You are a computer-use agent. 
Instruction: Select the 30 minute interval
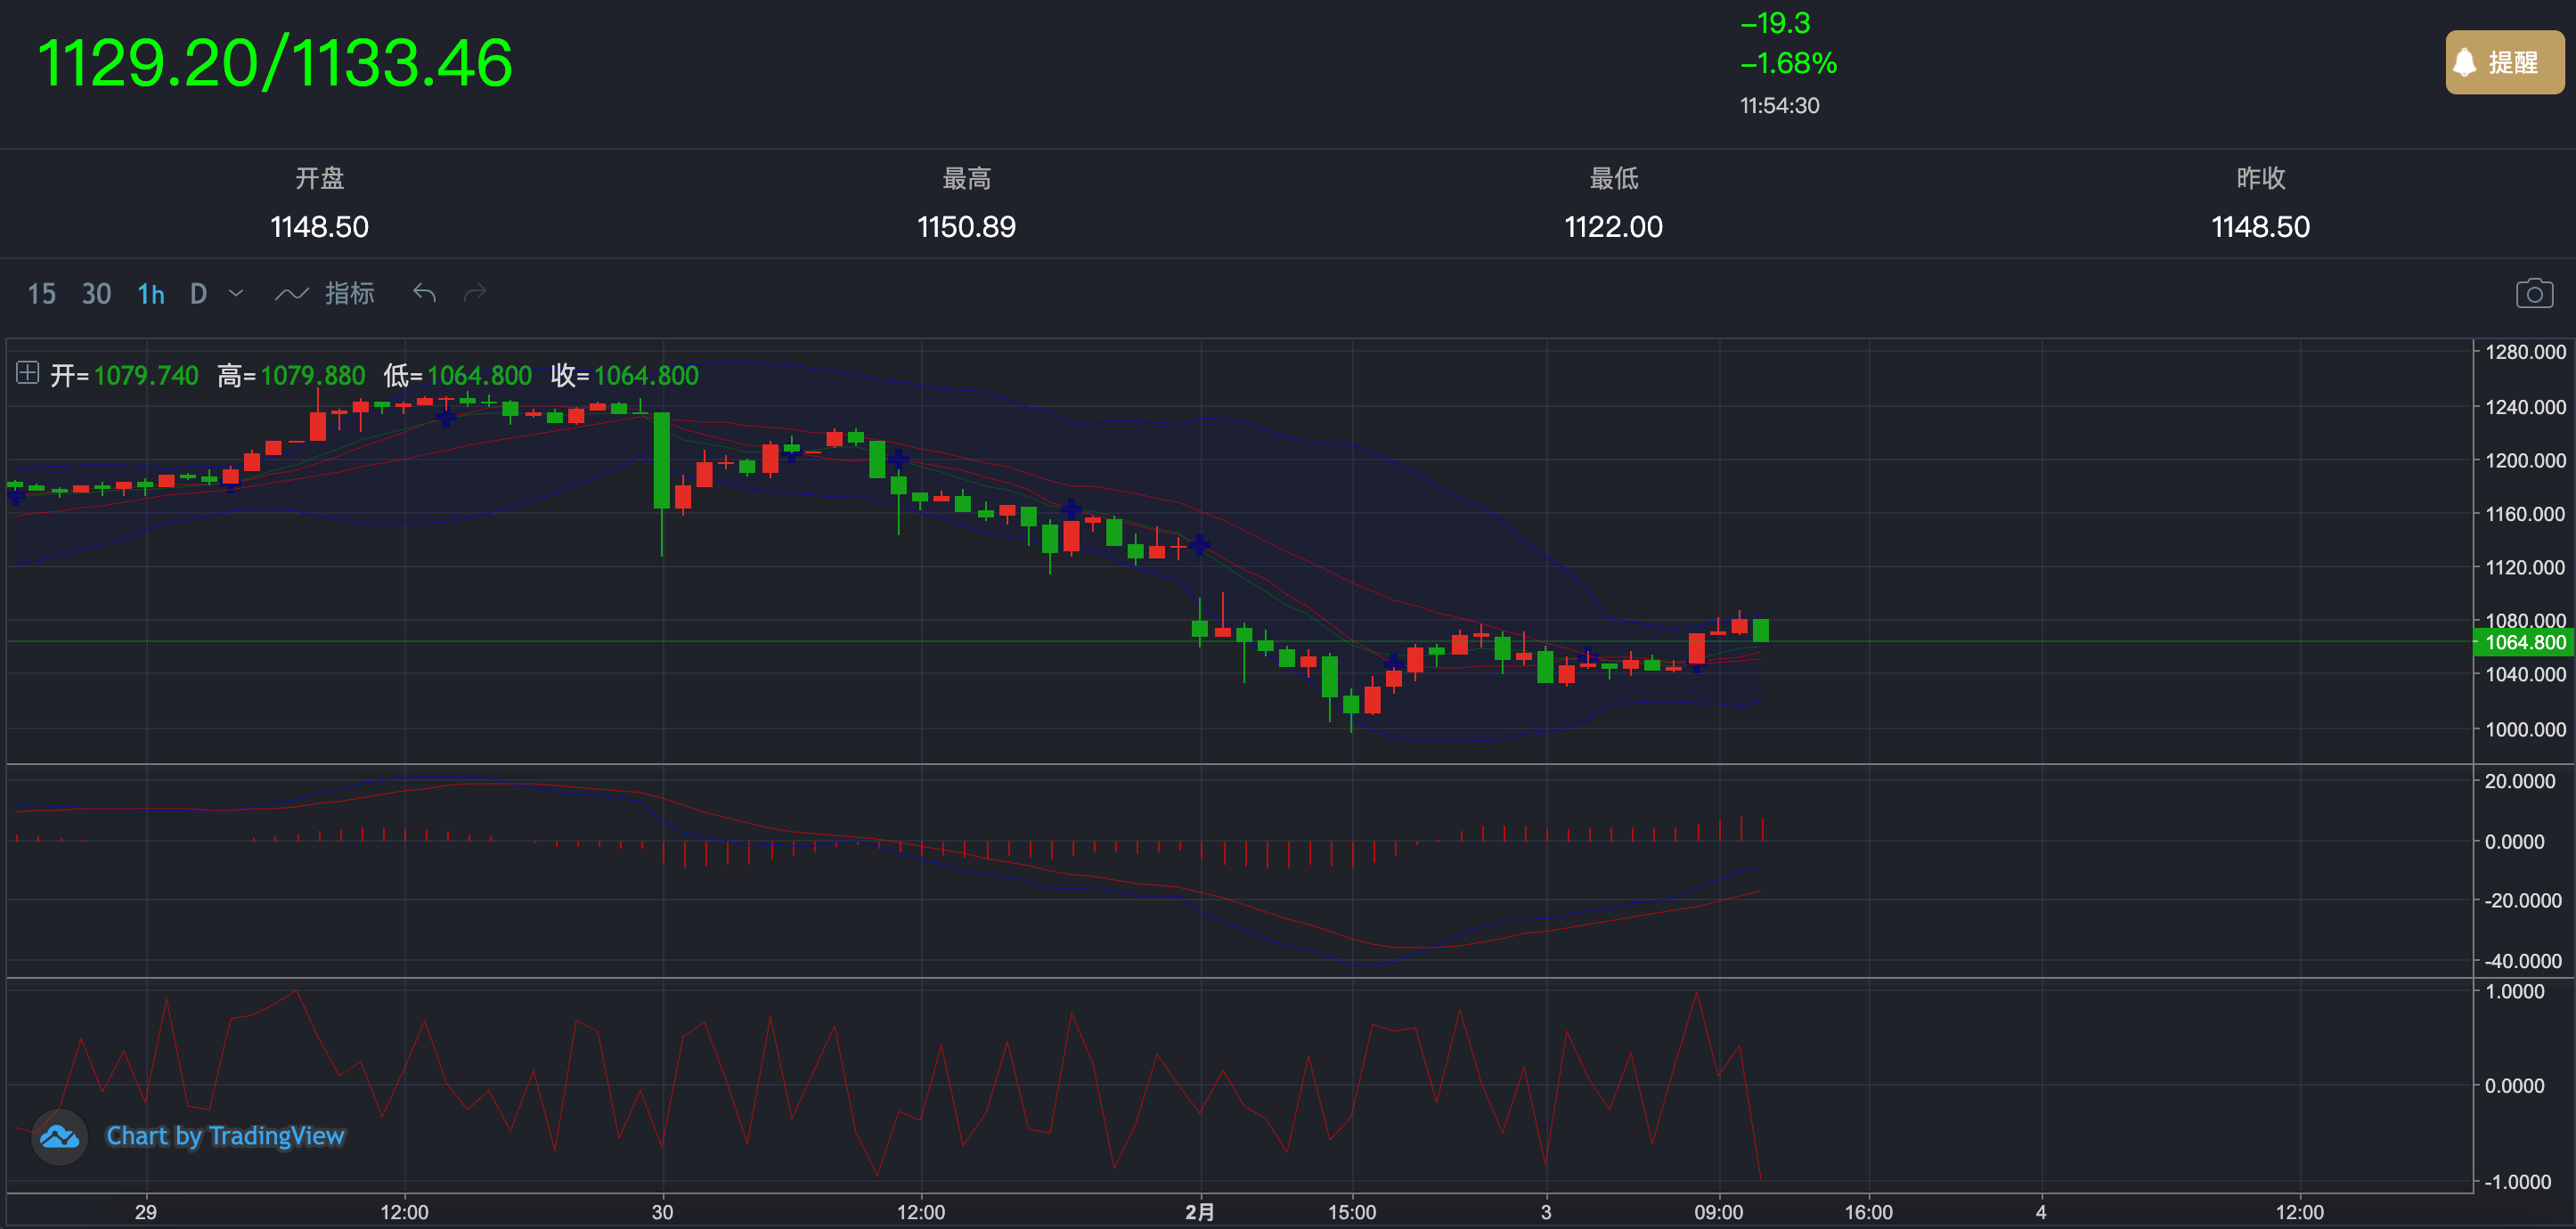coord(96,294)
